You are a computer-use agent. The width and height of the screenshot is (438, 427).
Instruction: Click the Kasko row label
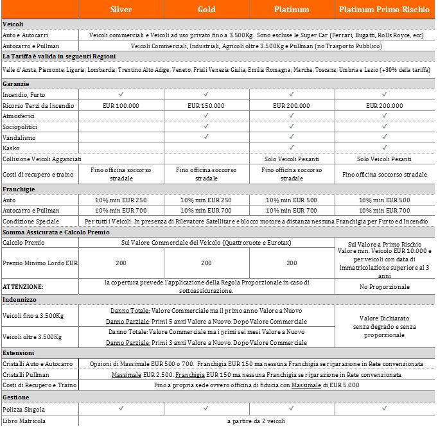pyautogui.click(x=11, y=148)
